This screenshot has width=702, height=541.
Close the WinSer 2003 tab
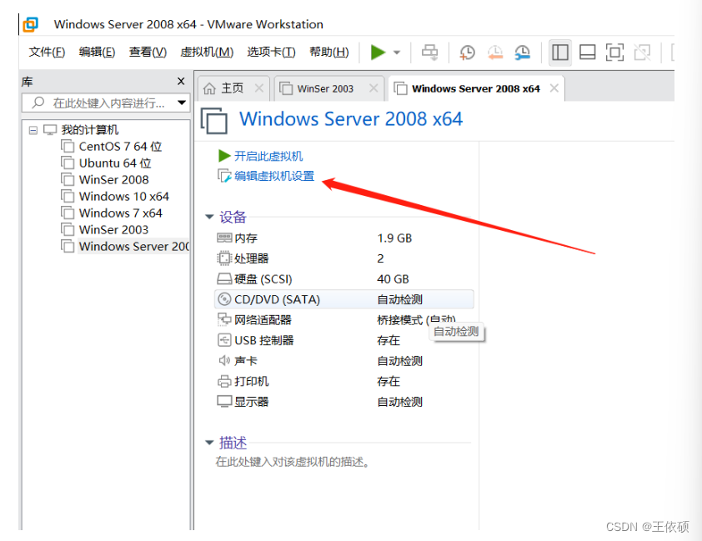click(374, 88)
